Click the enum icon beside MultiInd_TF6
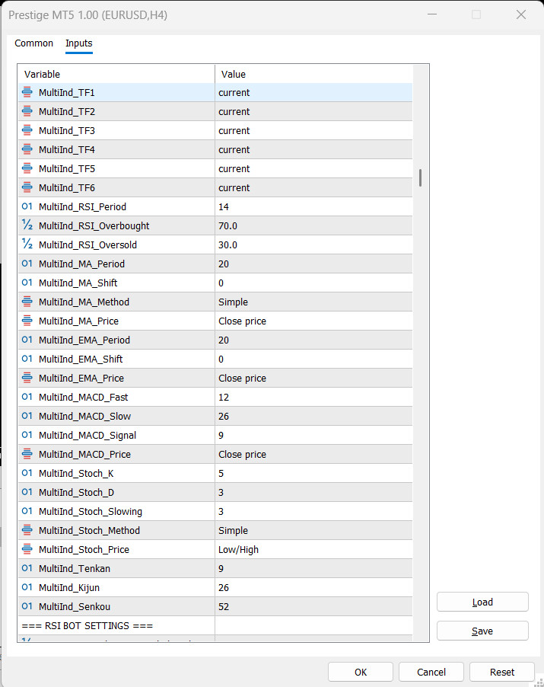This screenshot has height=687, width=544. point(27,187)
